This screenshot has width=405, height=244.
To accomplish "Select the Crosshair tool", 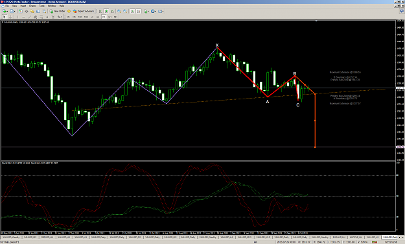I will (10, 17).
